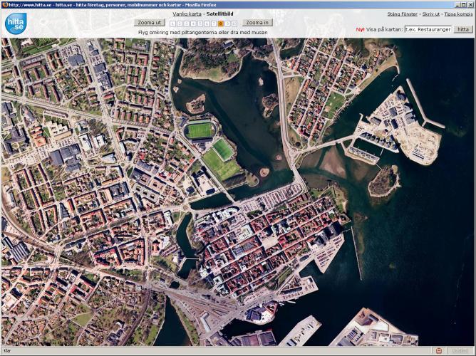Screen dimensions: 476x356
Task: Jump to zoom level 9
Action: click(227, 23)
